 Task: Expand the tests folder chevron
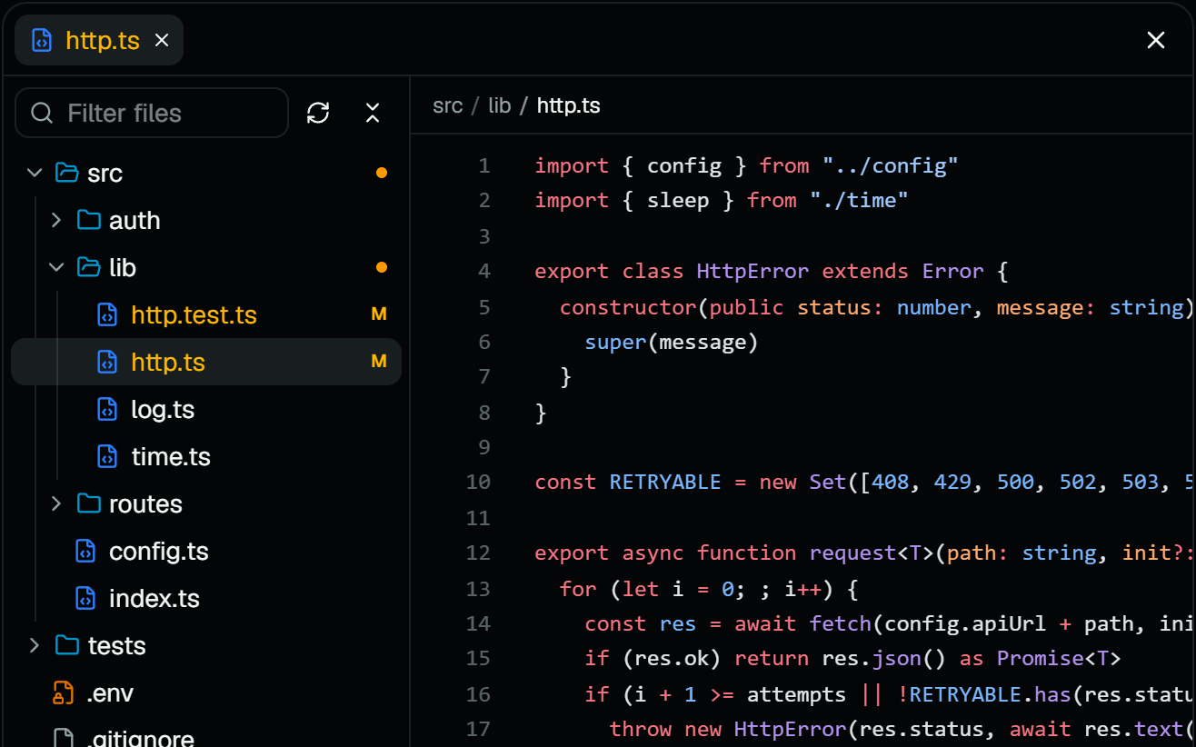click(x=35, y=645)
